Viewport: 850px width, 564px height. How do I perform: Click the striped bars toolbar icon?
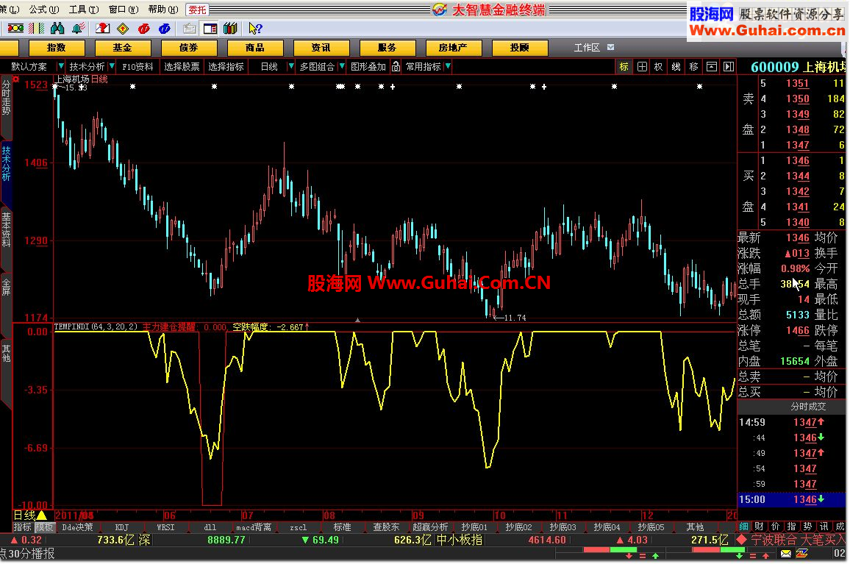pyautogui.click(x=36, y=28)
